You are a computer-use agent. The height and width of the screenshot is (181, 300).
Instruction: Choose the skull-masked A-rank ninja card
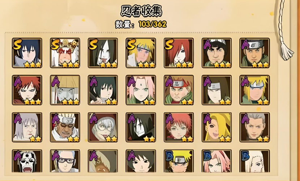pyautogui.click(x=27, y=161)
